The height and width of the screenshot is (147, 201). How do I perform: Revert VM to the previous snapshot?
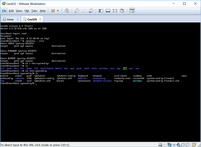pyautogui.click(x=84, y=11)
